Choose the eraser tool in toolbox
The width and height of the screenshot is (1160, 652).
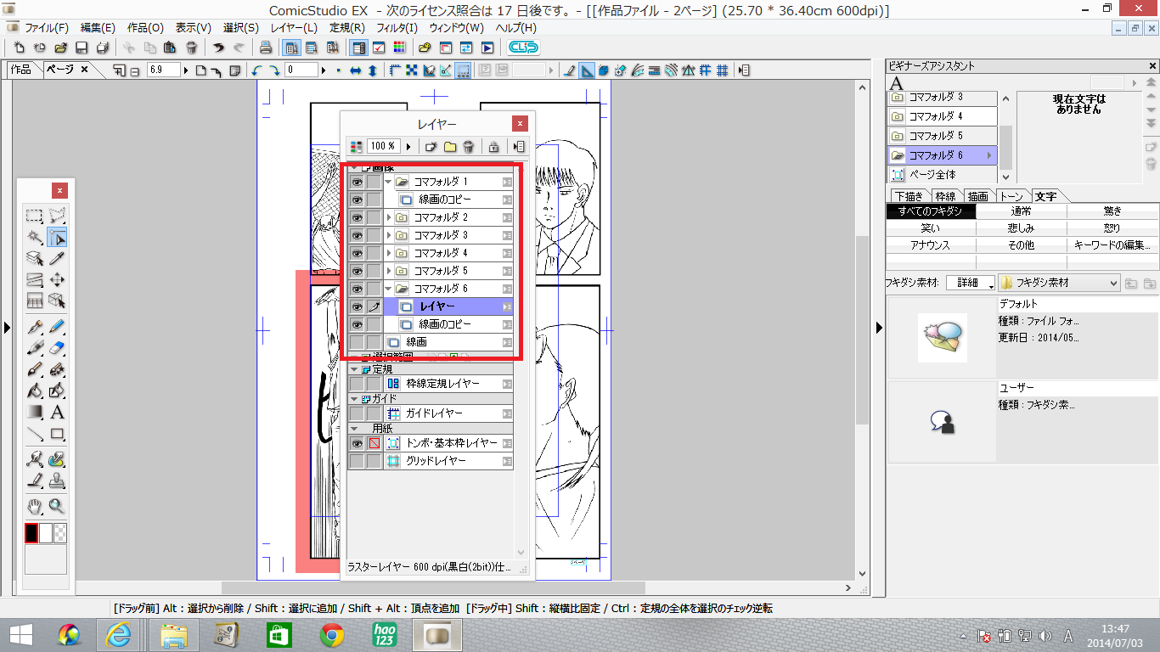click(57, 347)
